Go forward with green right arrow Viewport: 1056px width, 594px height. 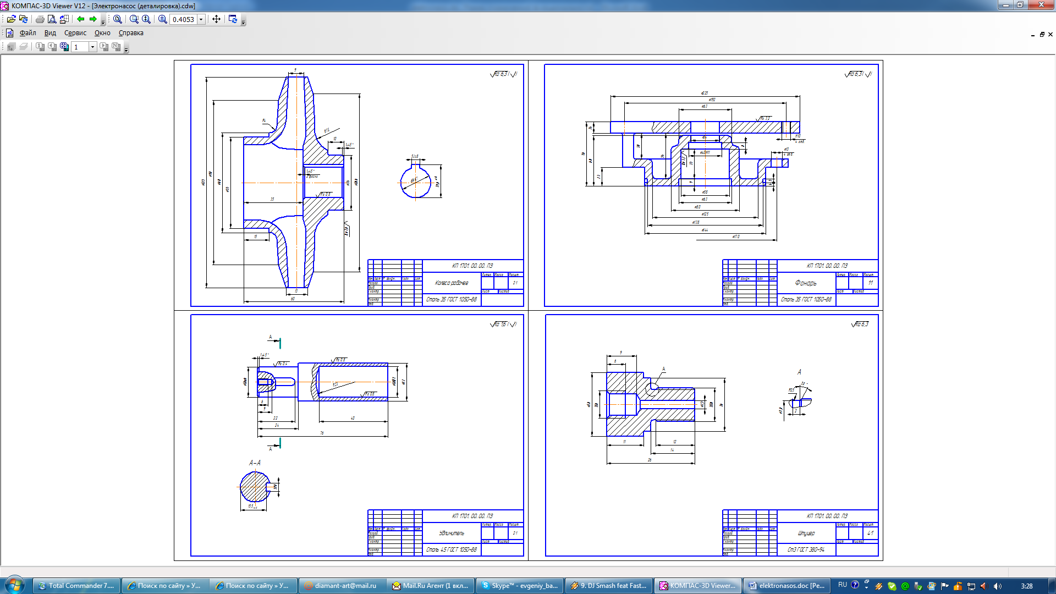click(93, 19)
